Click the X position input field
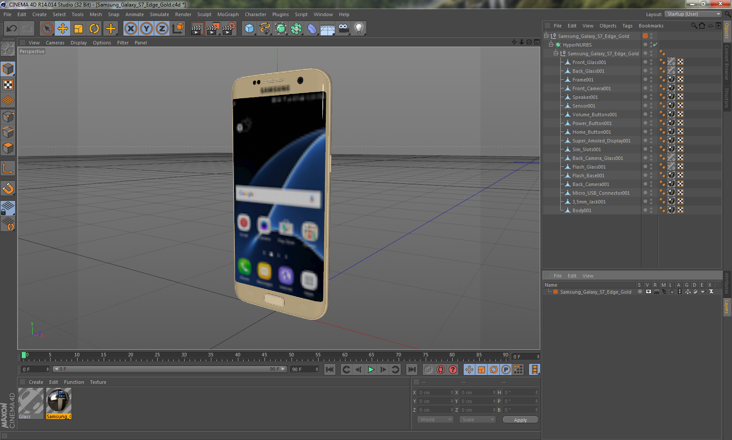Screen dimensions: 732x440 [x=436, y=393]
